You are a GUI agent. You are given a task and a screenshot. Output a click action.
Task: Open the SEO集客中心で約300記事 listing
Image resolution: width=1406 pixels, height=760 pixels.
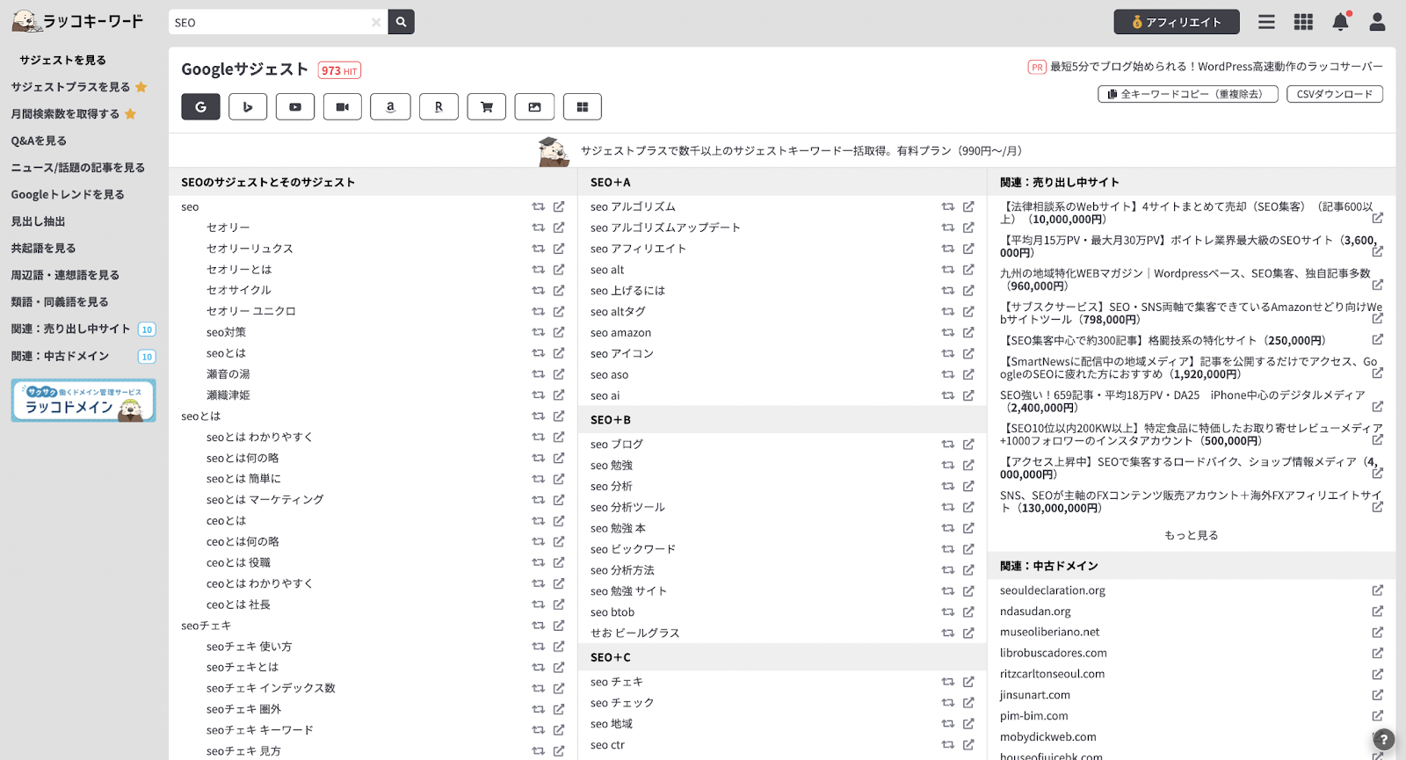(1163, 340)
